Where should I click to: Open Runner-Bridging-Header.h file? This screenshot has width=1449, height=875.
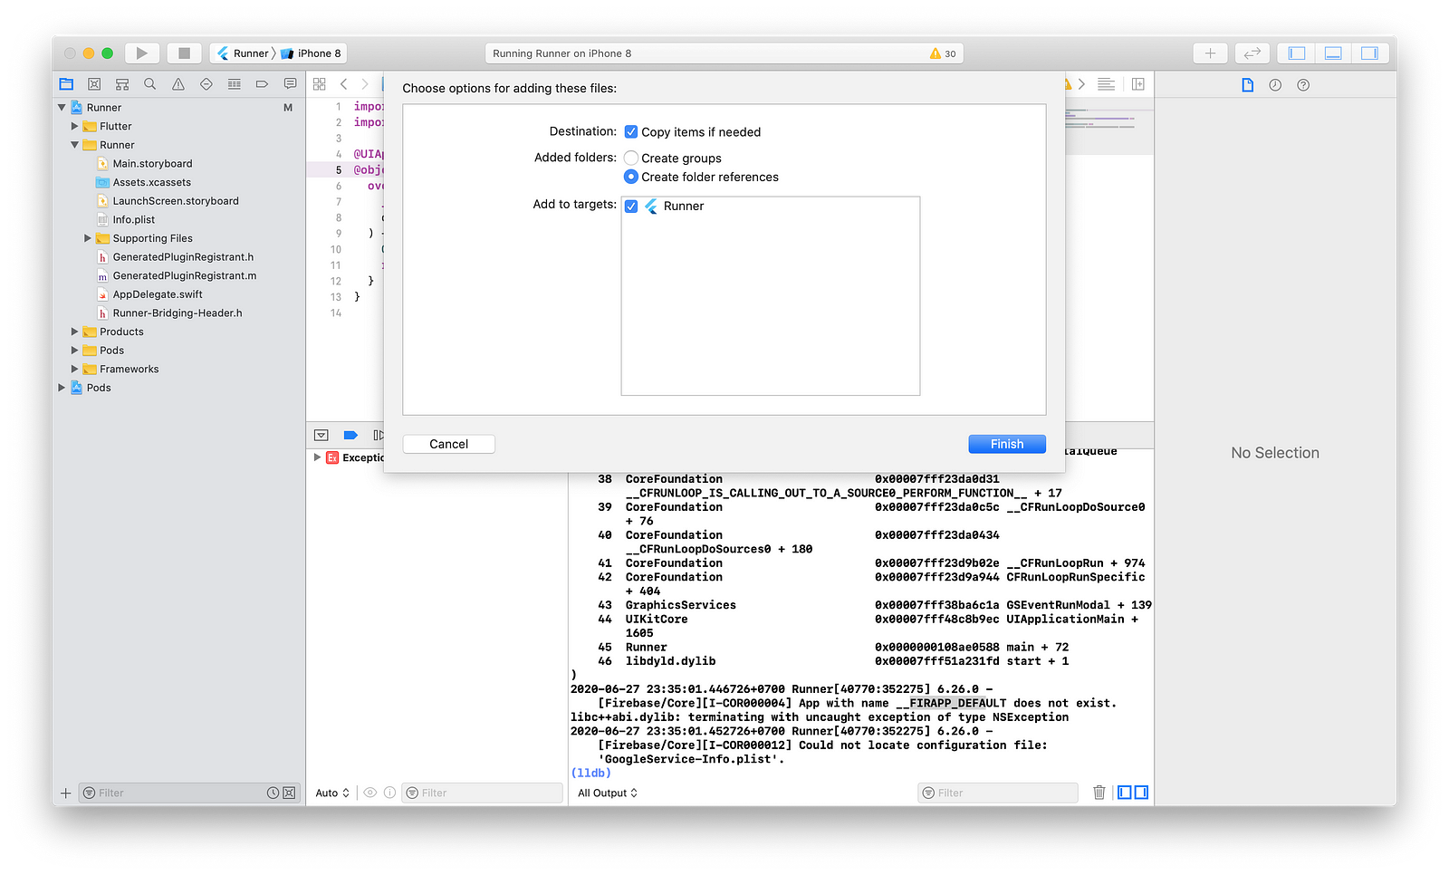click(178, 313)
